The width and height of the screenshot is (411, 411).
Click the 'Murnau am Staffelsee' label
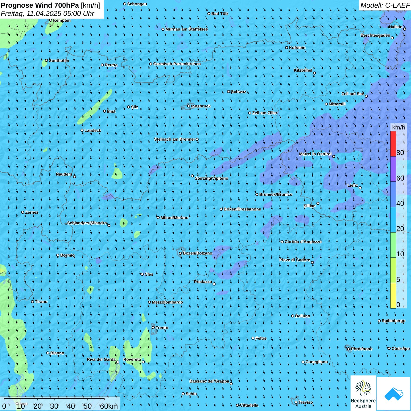click(x=186, y=29)
